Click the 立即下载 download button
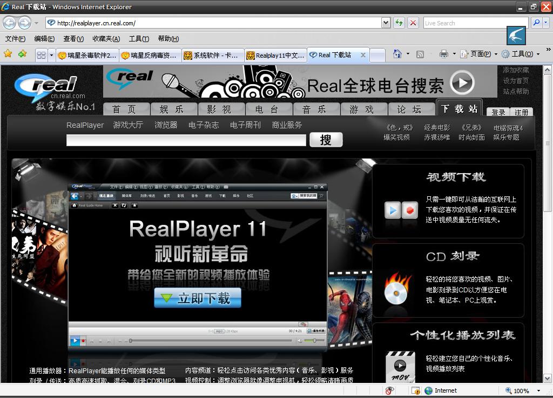 click(x=198, y=298)
